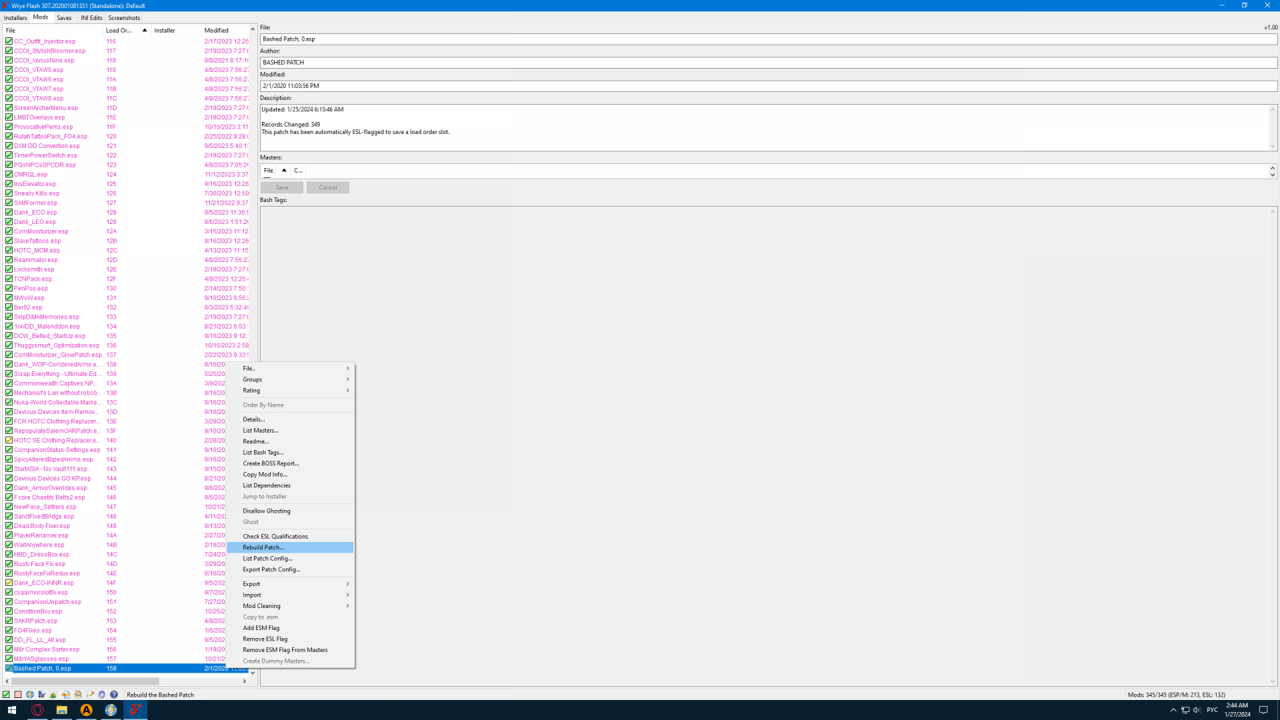Open the Doc Browser icon in status bar
This screenshot has width=1280, height=720.
(78, 694)
